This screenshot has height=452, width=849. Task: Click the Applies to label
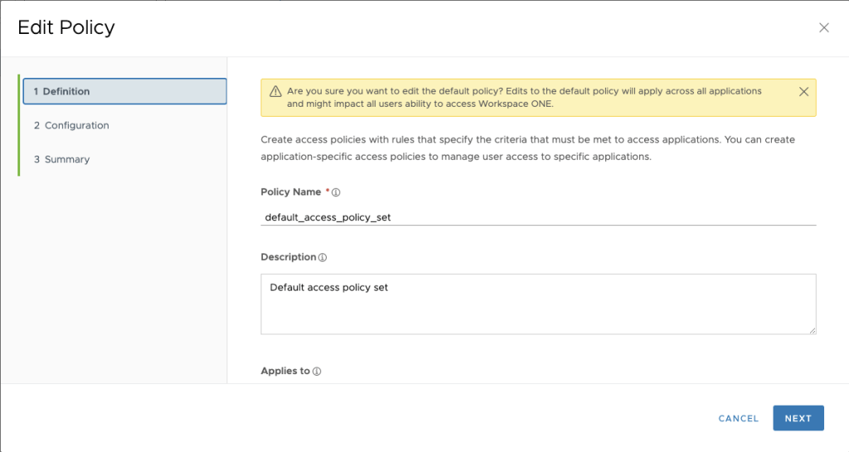click(284, 372)
